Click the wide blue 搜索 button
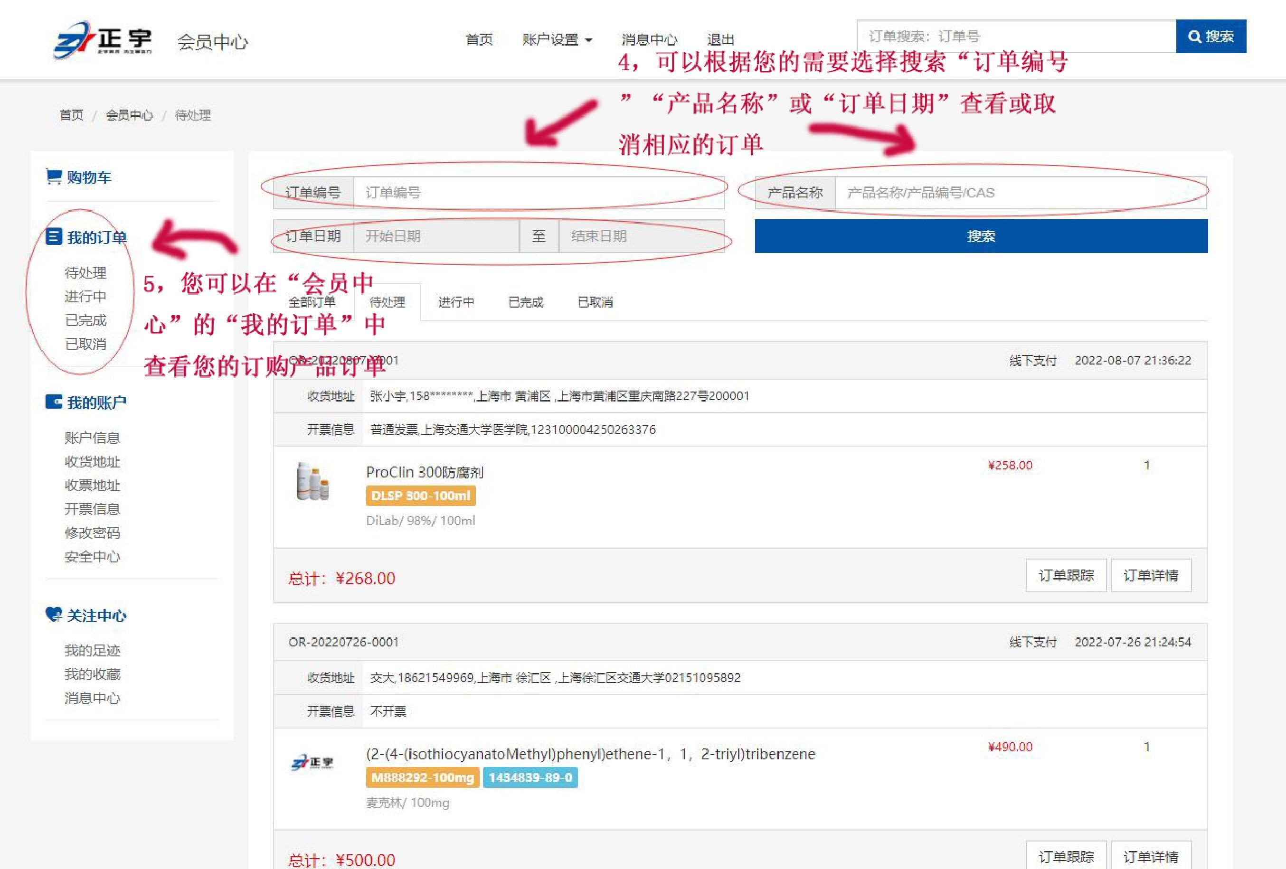The height and width of the screenshot is (869, 1286). coord(981,236)
